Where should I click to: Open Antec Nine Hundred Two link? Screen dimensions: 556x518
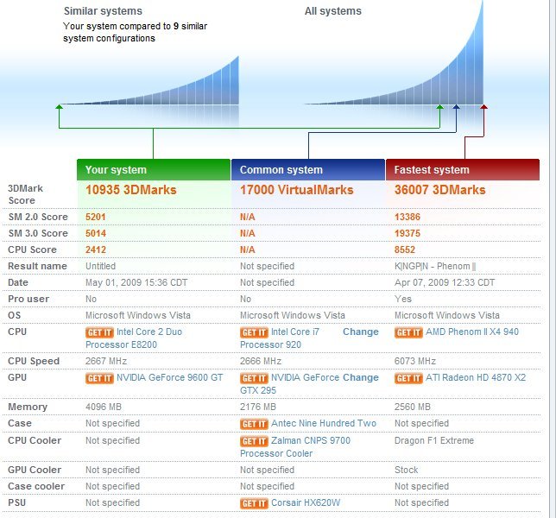pos(324,423)
